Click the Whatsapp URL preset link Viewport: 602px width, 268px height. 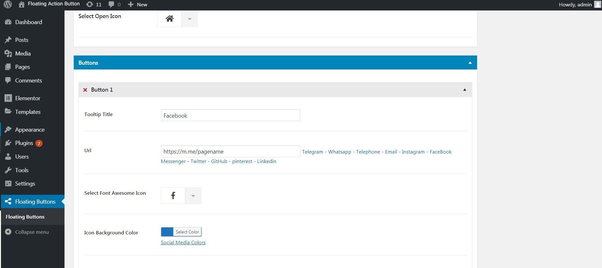pyautogui.click(x=339, y=152)
